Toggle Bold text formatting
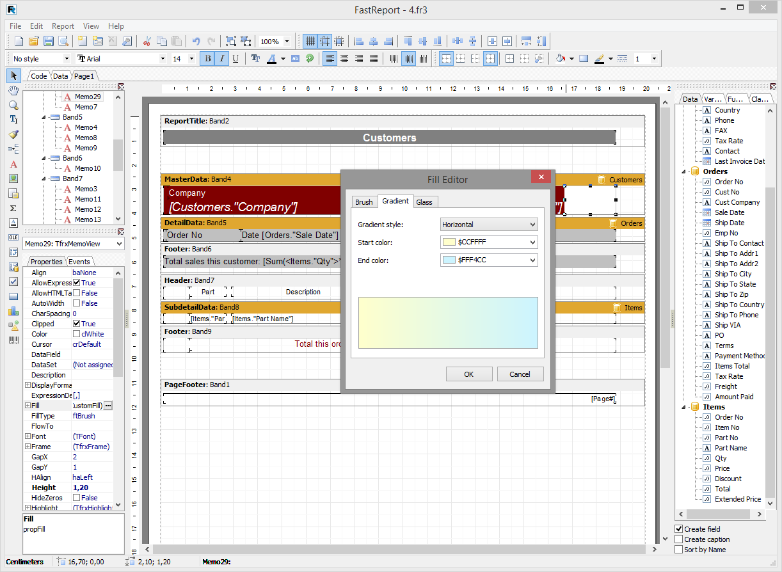This screenshot has width=782, height=572. point(207,59)
